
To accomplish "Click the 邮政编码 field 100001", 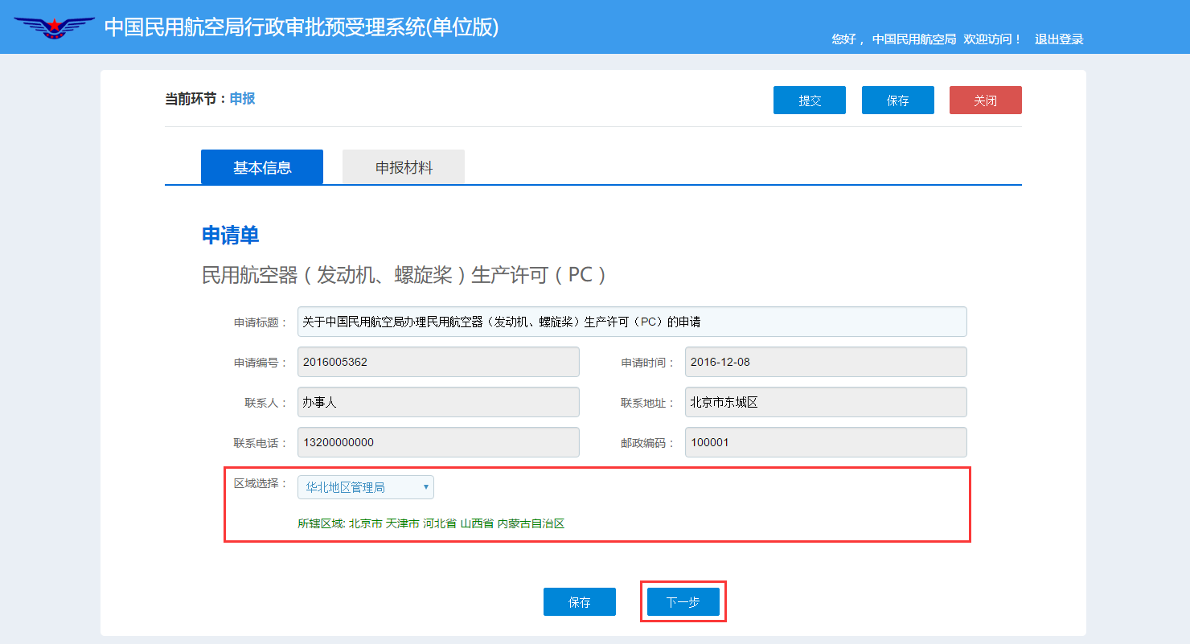I will tap(826, 442).
